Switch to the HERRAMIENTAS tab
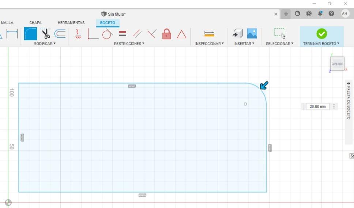354x208 pixels. pos(71,23)
